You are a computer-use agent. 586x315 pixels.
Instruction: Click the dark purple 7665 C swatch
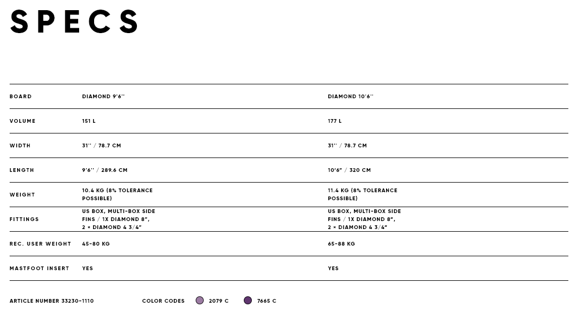coord(248,301)
